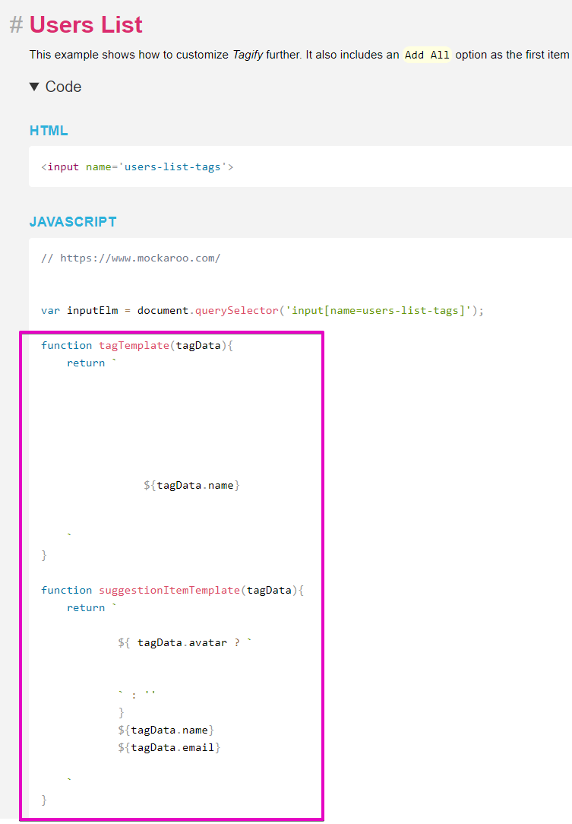
Task: Collapse the Code disclosure triangle
Action: point(34,87)
